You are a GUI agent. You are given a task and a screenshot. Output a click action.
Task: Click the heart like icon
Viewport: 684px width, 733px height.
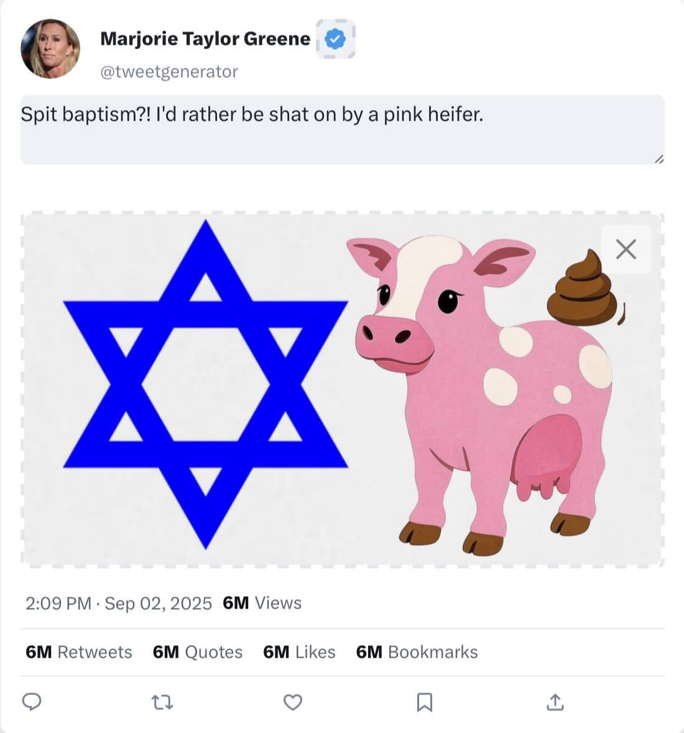[293, 703]
